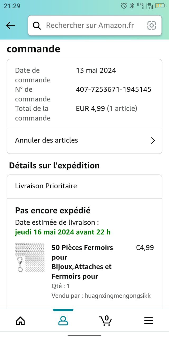
Task: Open the camera scan search icon
Action: [x=152, y=25]
